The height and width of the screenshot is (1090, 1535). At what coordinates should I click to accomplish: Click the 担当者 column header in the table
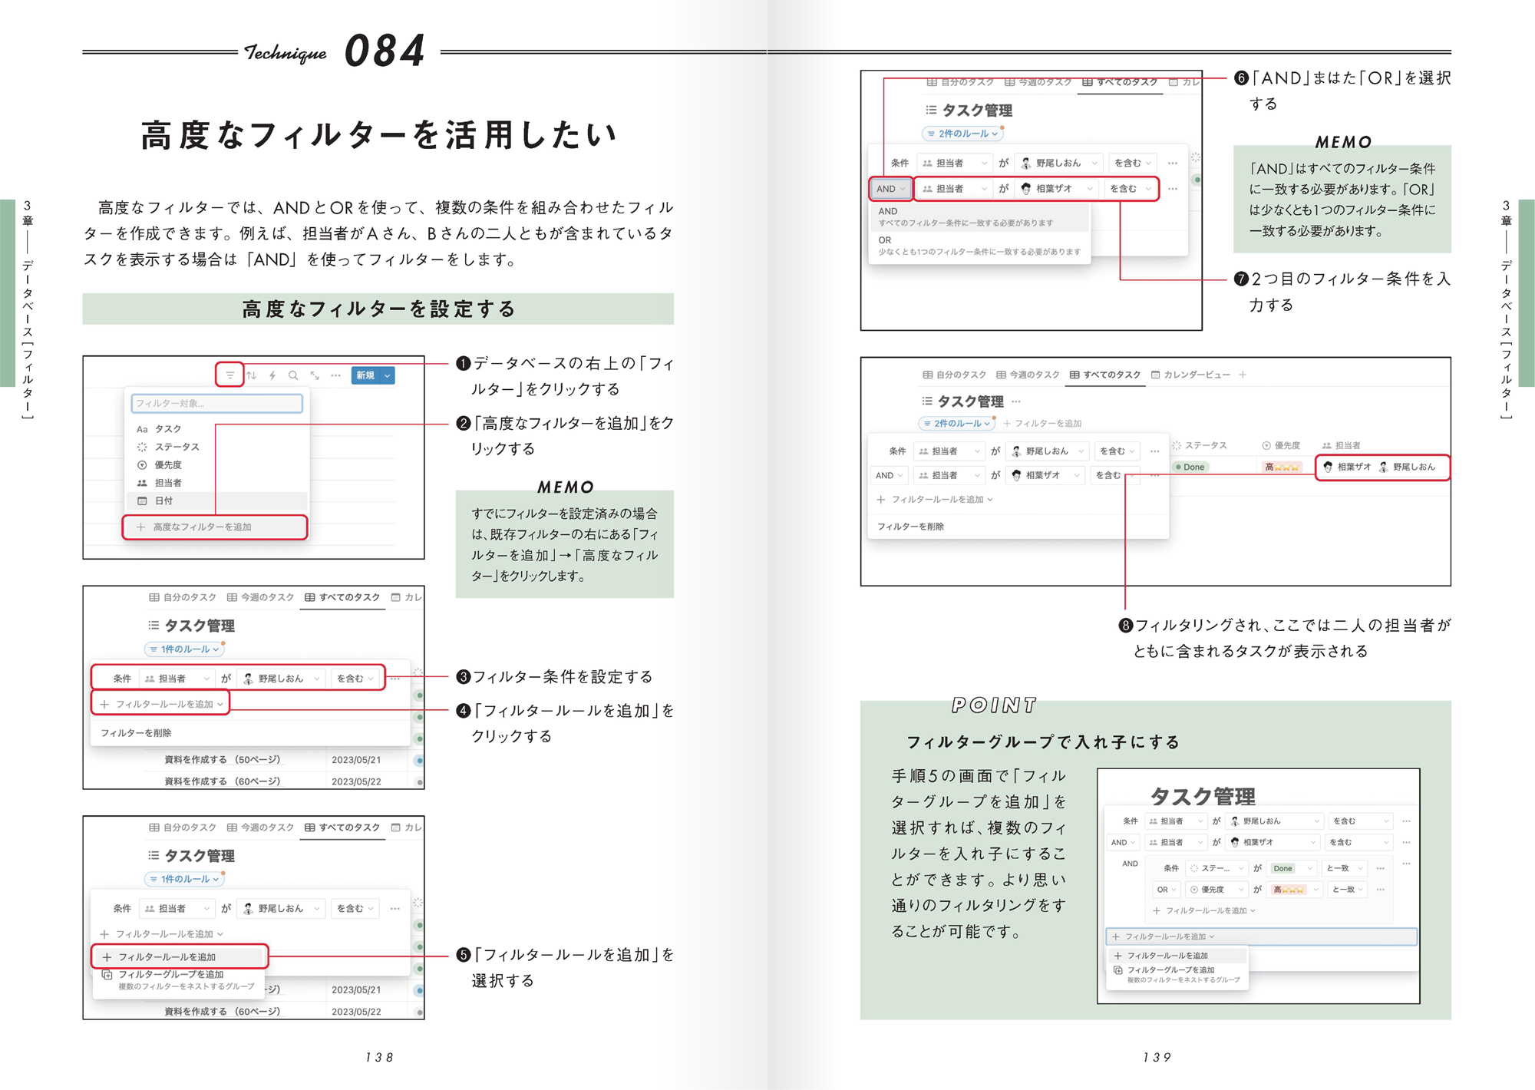[x=1342, y=445]
